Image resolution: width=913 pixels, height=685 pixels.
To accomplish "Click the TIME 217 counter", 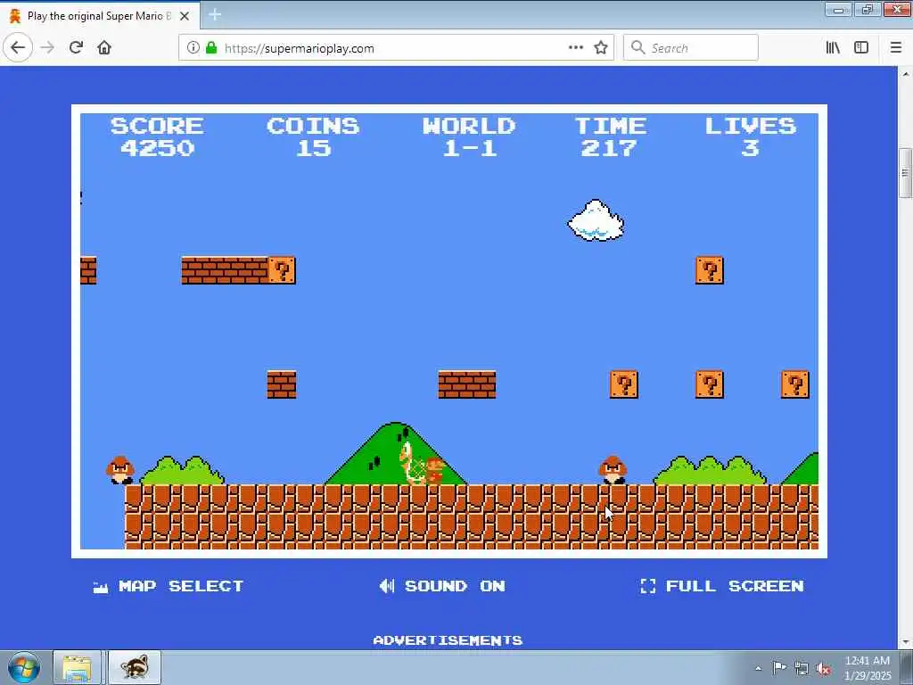I will tap(610, 136).
